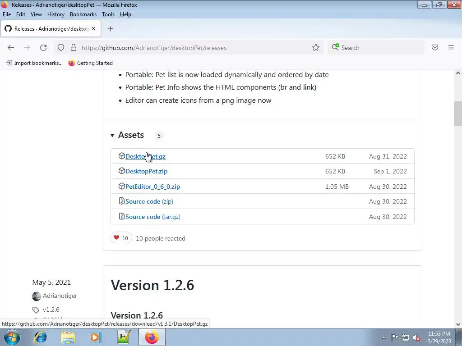
Task: Reload the current page
Action: pos(43,48)
